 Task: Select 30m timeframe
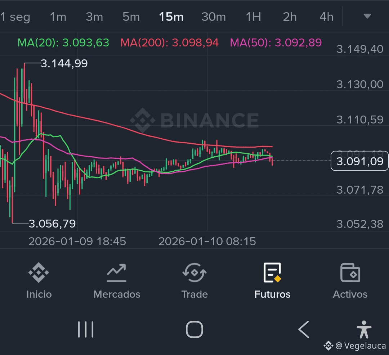tap(214, 17)
